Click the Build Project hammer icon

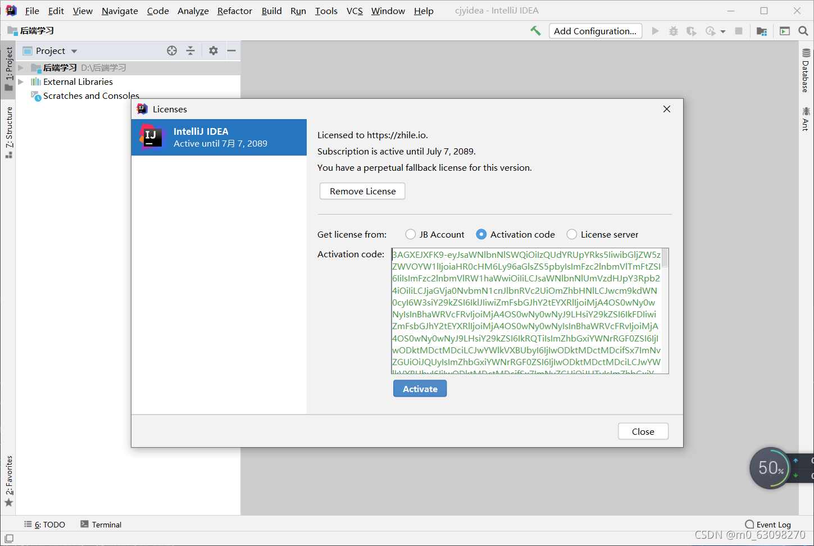pos(535,31)
